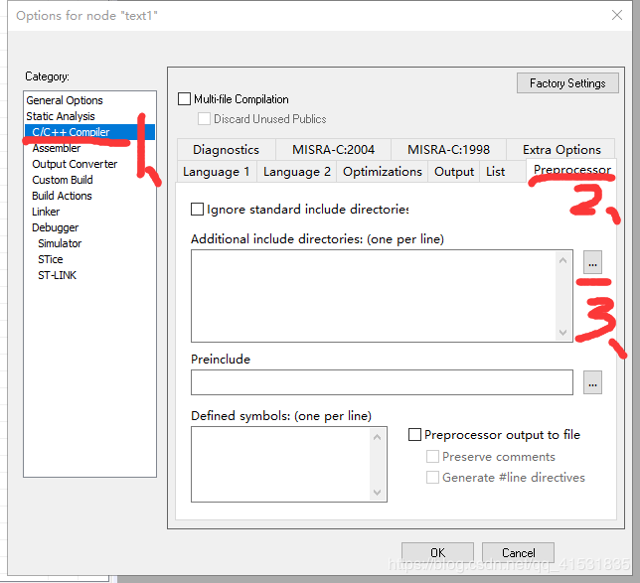This screenshot has height=583, width=640.
Task: Enable Preprocessor output to file
Action: tap(414, 434)
